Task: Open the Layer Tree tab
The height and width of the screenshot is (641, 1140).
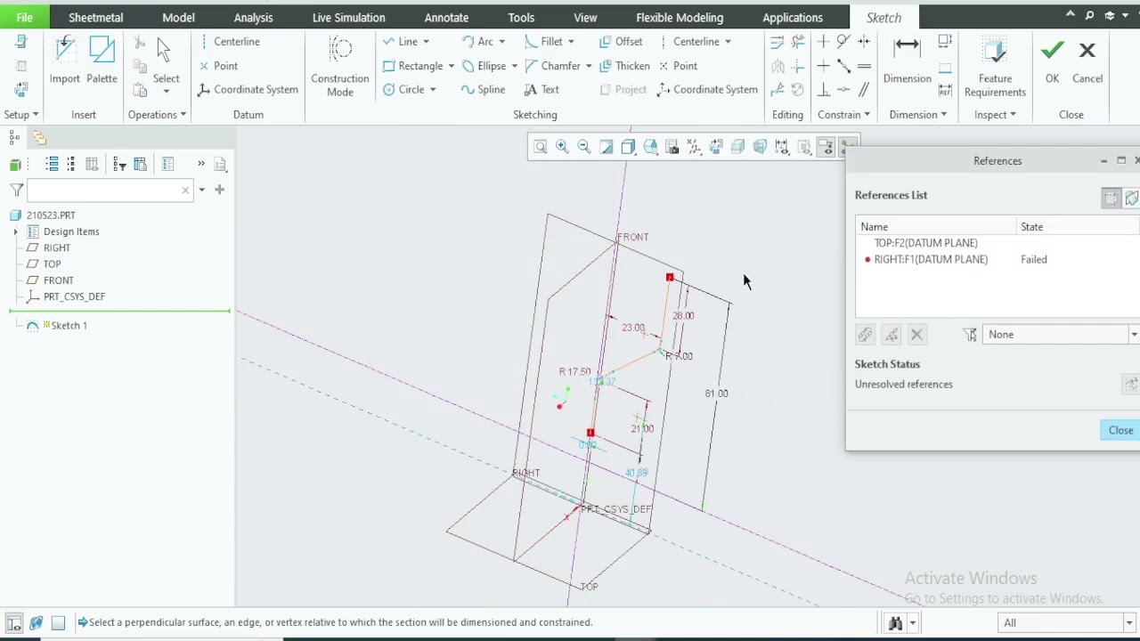Action: (39, 137)
